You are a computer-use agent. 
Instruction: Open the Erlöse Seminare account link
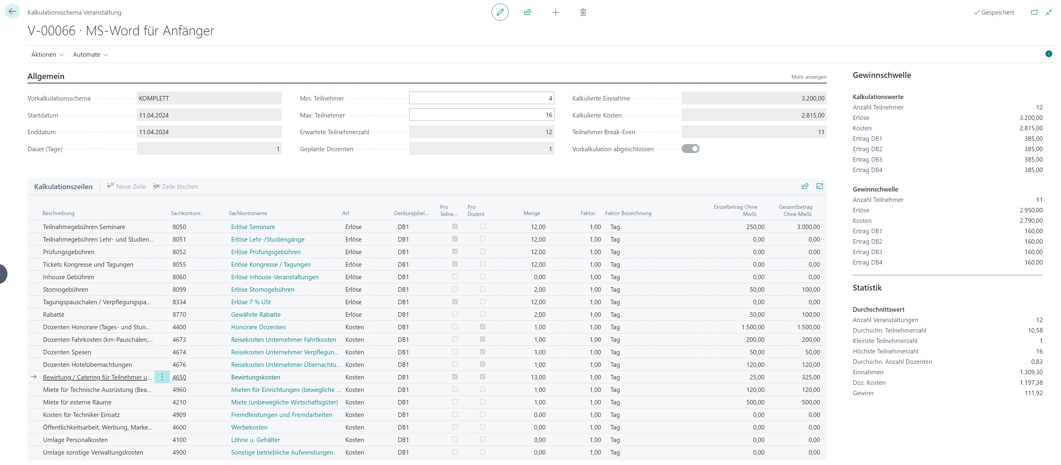pos(253,227)
